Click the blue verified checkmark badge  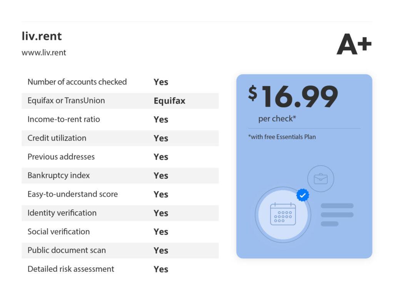[x=302, y=195]
